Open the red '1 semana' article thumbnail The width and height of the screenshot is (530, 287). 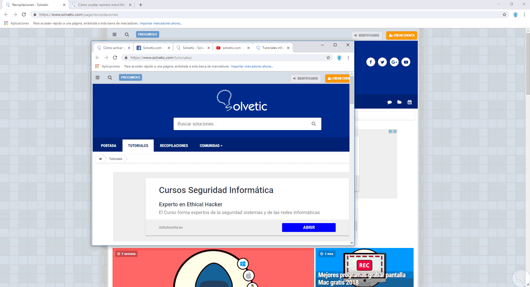click(x=213, y=267)
